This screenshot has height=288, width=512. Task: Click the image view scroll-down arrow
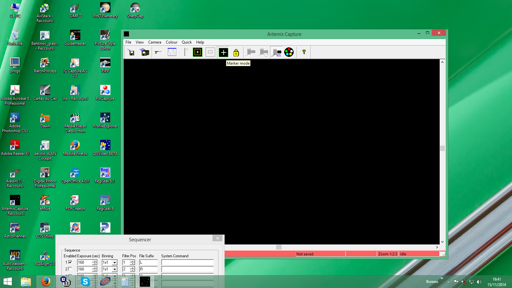click(x=442, y=242)
